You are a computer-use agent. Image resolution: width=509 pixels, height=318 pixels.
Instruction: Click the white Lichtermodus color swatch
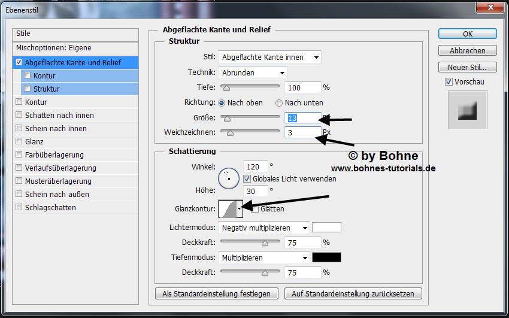[326, 228]
